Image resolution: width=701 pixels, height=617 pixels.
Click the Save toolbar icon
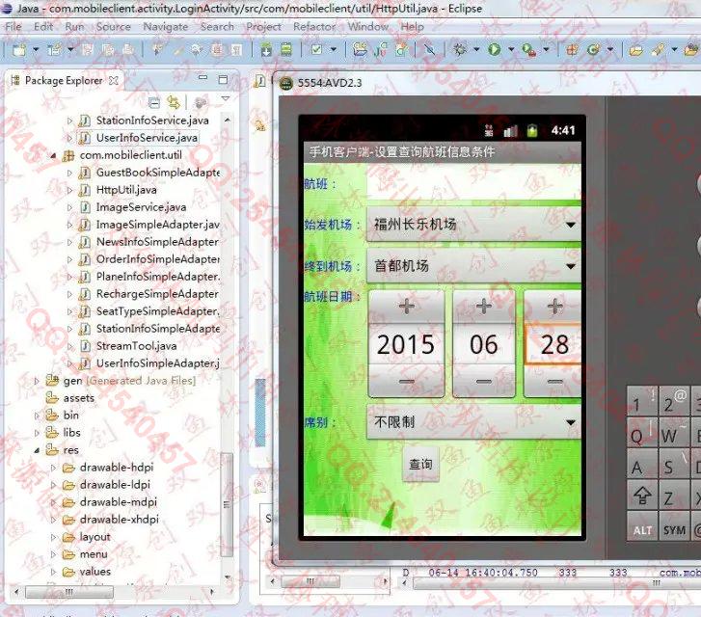[88, 49]
